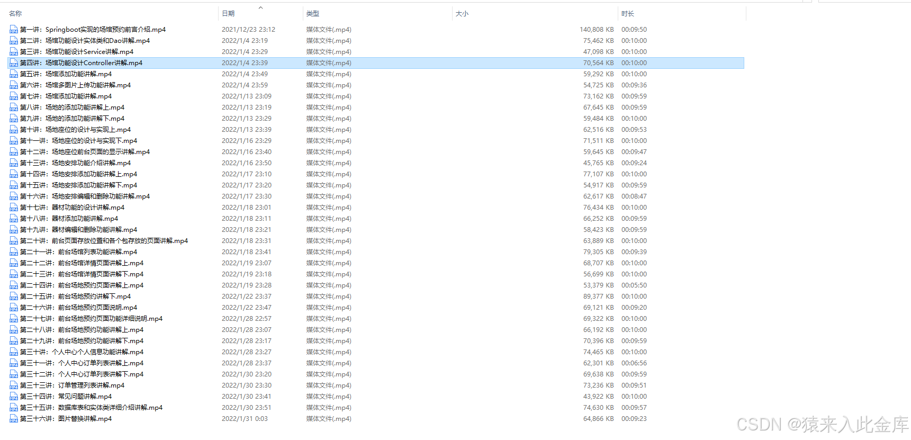The image size is (911, 440).
Task: Select file 第二十五讲：前台场地预约讲解下.mp4
Action: (x=75, y=297)
